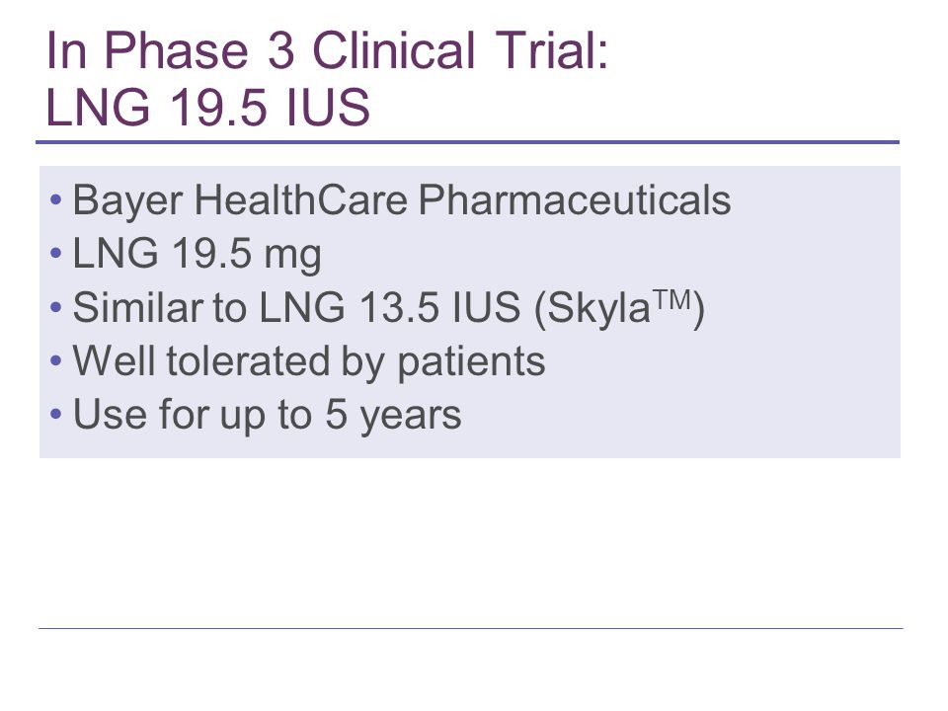This screenshot has width=948, height=711.
Task: Click the bullet dot before 'Well tolerated'
Action: click(56, 361)
